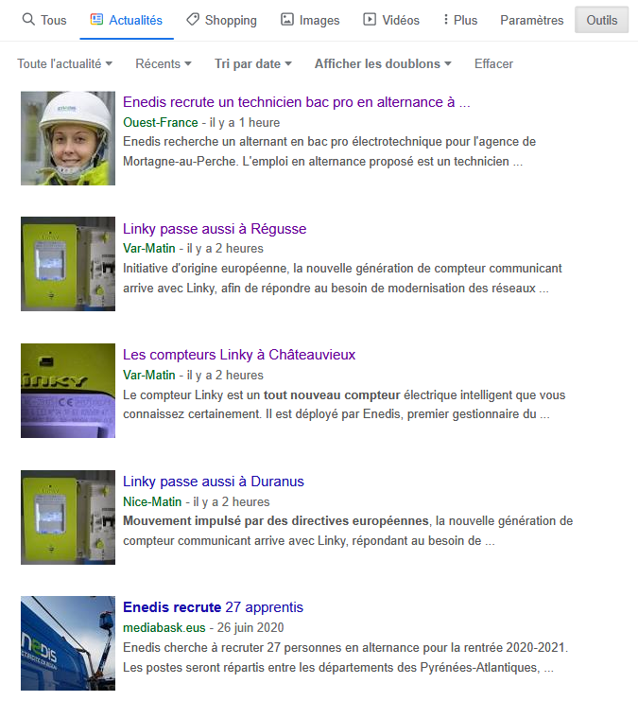This screenshot has height=701, width=638.
Task: Click the three-dot Plus icon
Action: pos(445,20)
